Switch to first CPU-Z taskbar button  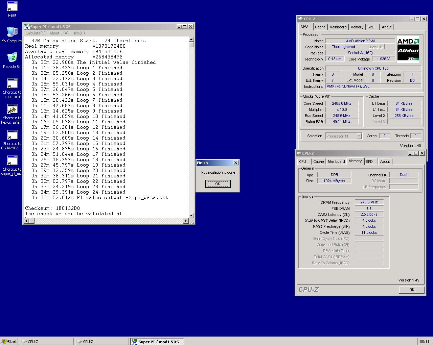pyautogui.click(x=47, y=342)
